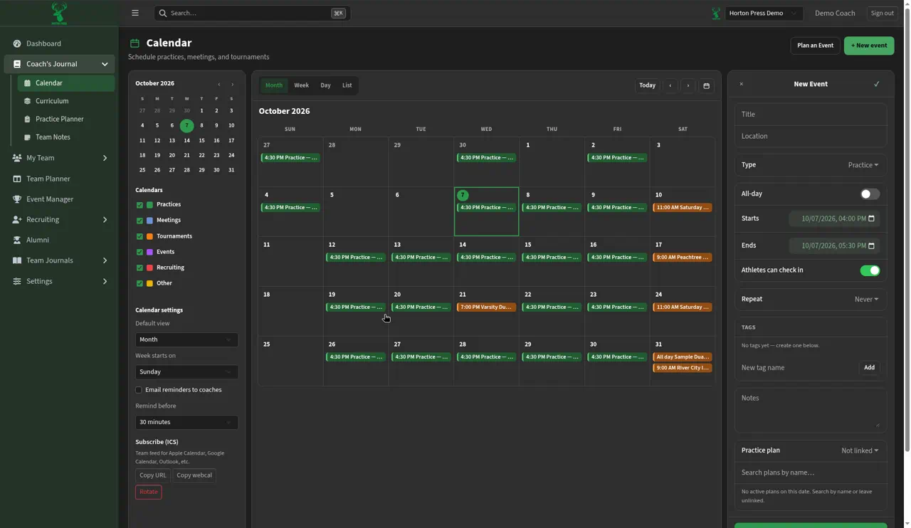
Task: Open the Starts date picker icon
Action: point(871,218)
